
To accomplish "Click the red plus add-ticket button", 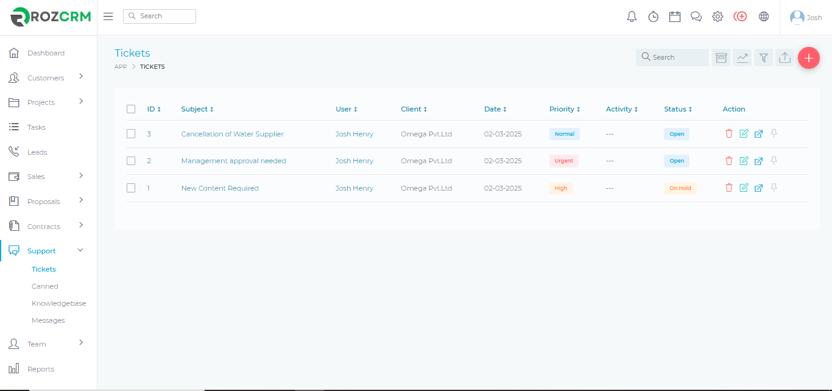I will [x=808, y=58].
